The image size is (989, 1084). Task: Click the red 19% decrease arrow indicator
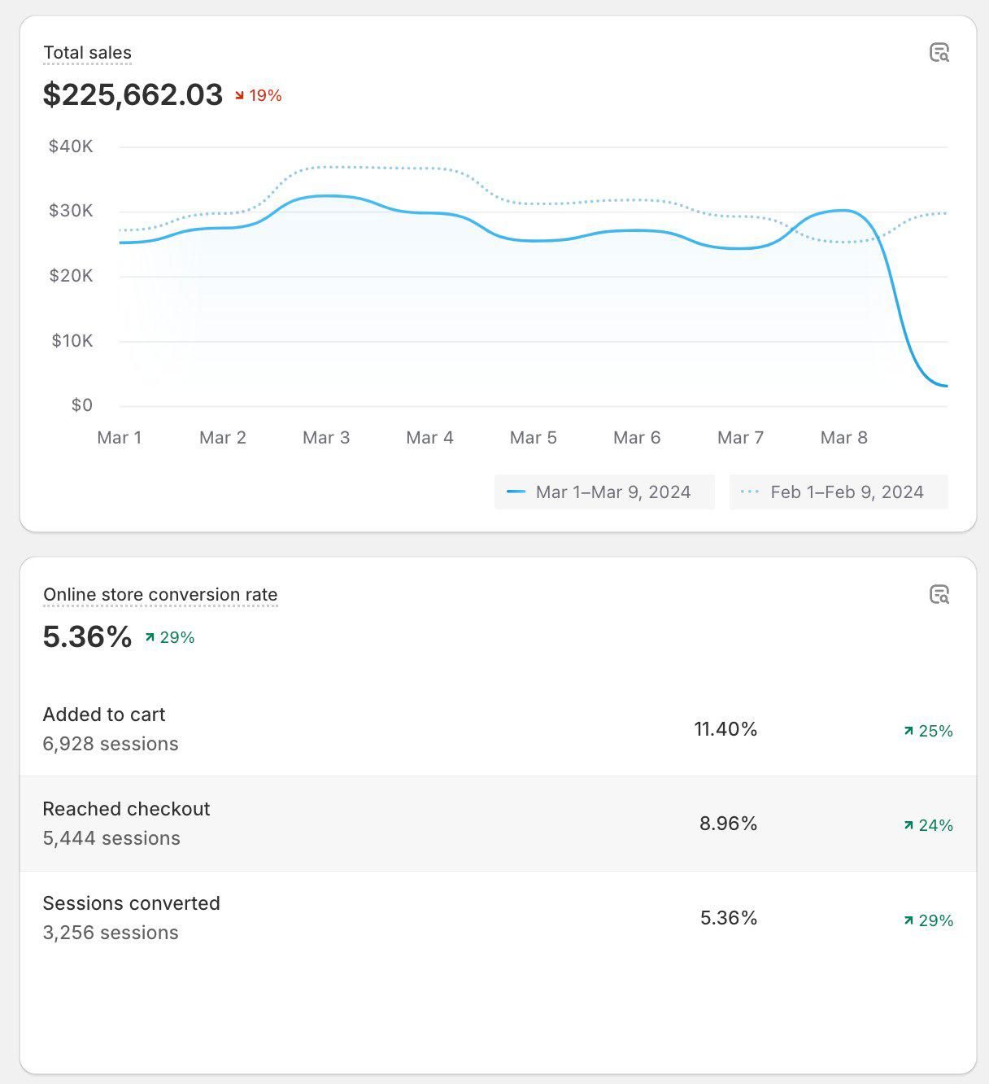click(240, 96)
